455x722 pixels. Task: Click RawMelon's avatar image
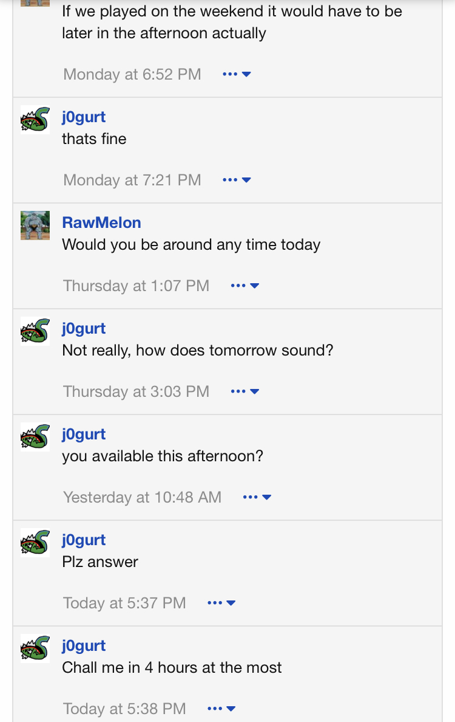pyautogui.click(x=35, y=225)
